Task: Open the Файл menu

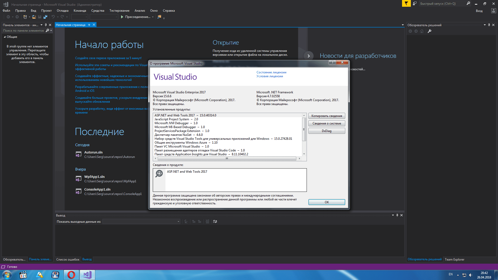Action: click(x=6, y=11)
